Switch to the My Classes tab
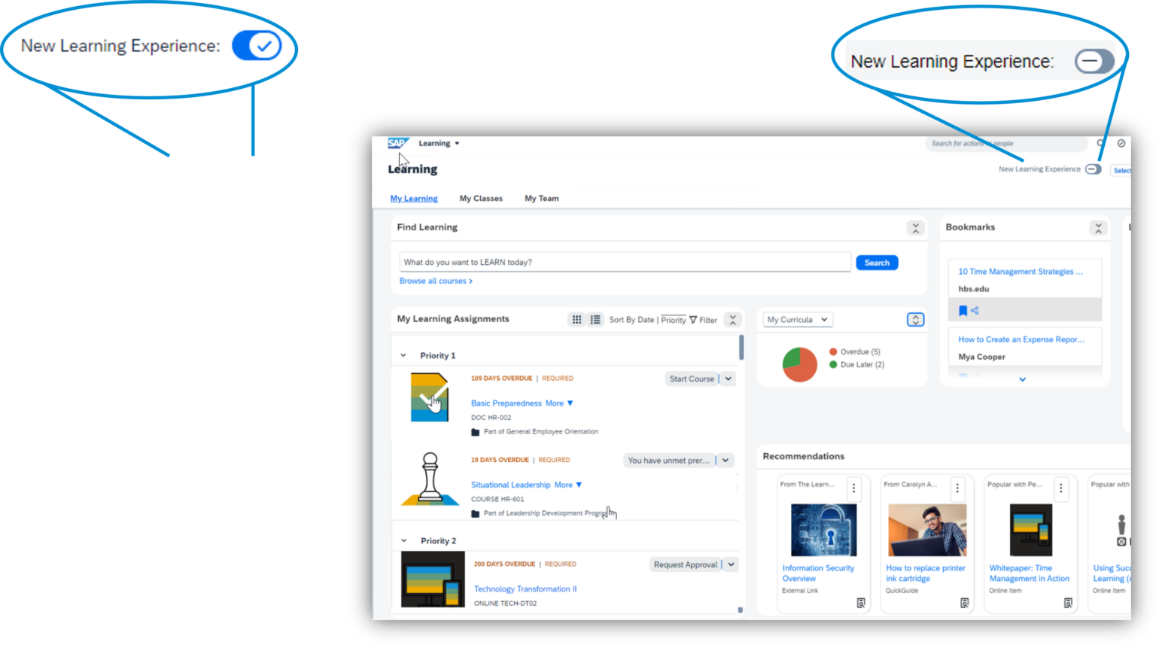The height and width of the screenshot is (645, 1156). click(481, 198)
